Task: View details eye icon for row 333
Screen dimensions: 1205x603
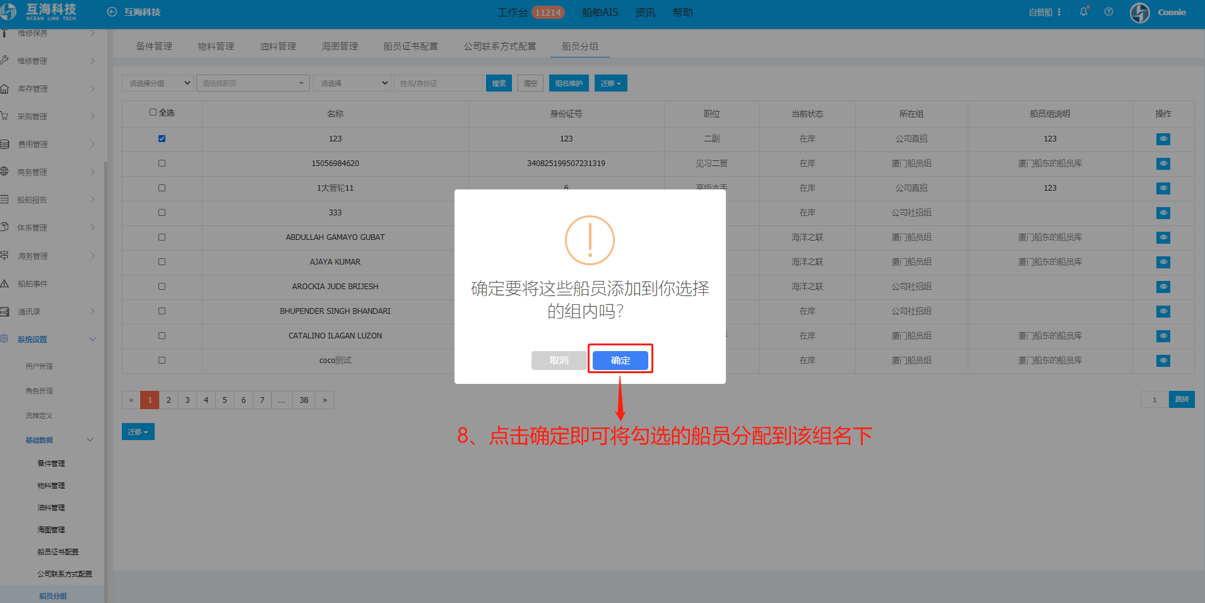Action: (1163, 213)
